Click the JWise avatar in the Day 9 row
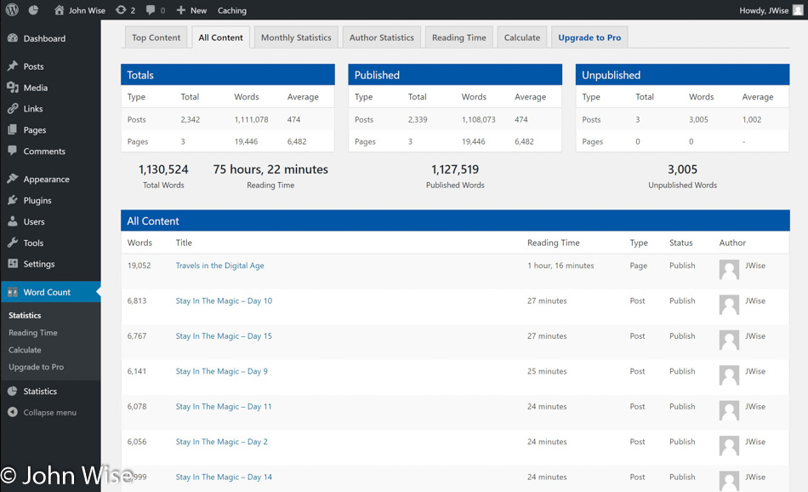The height and width of the screenshot is (492, 808). 729,375
